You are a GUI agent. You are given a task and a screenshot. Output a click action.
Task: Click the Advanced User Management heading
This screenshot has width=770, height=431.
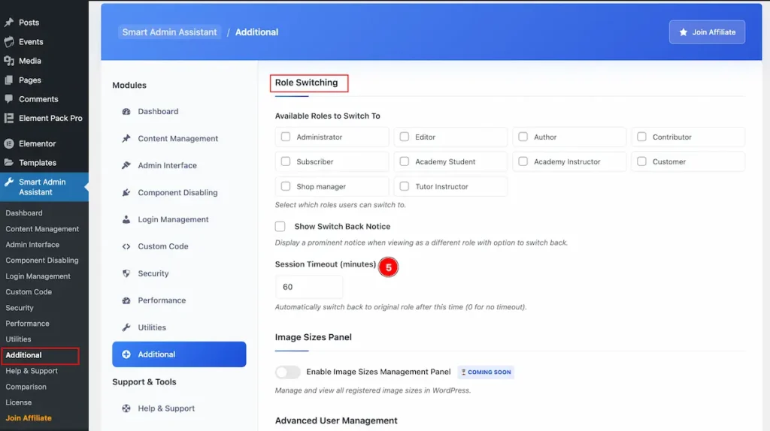[336, 420]
